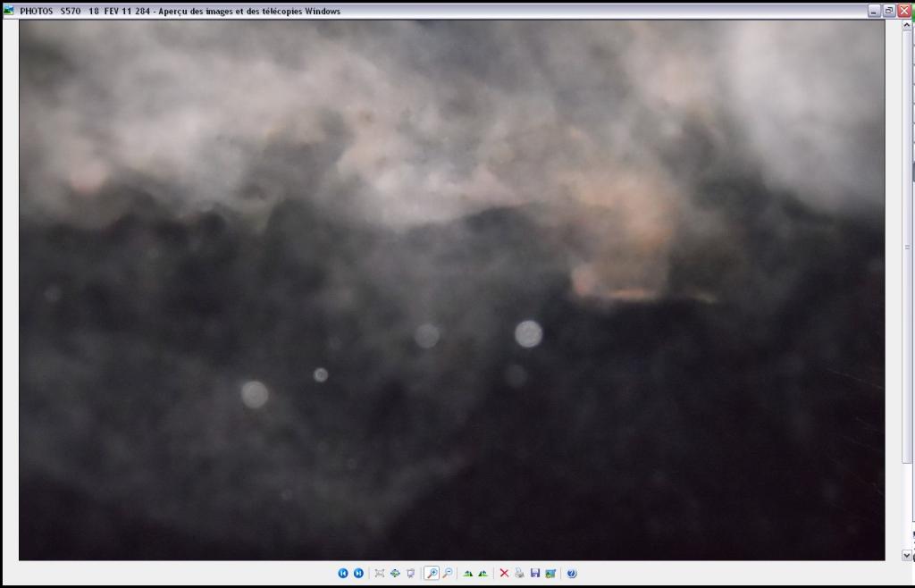
Task: Print the image using the printer icon
Action: (x=519, y=574)
